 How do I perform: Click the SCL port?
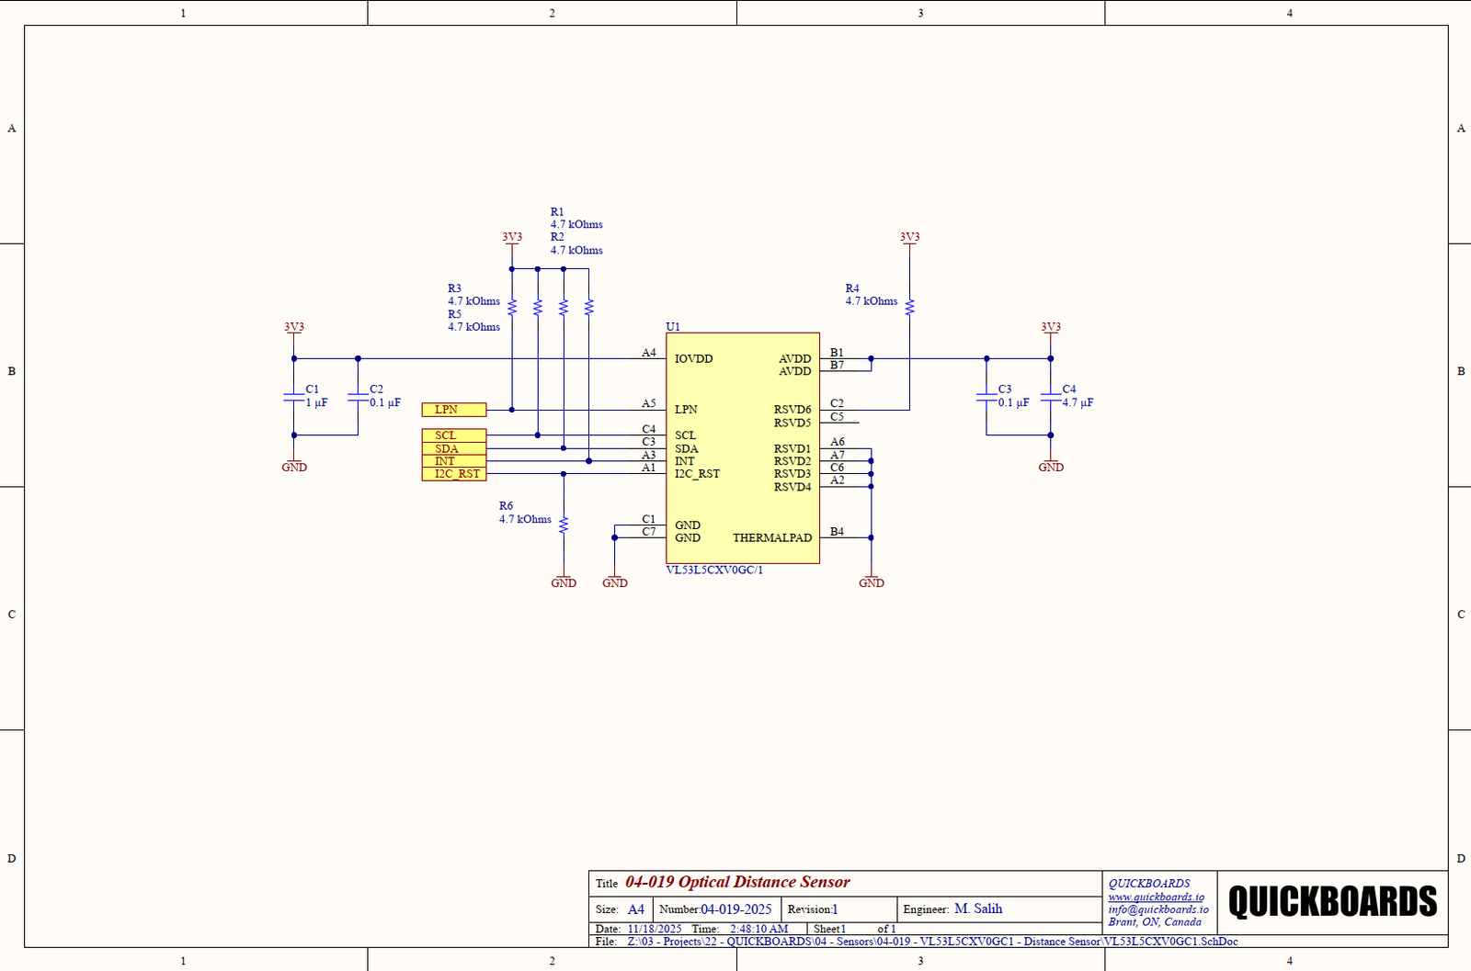(454, 435)
